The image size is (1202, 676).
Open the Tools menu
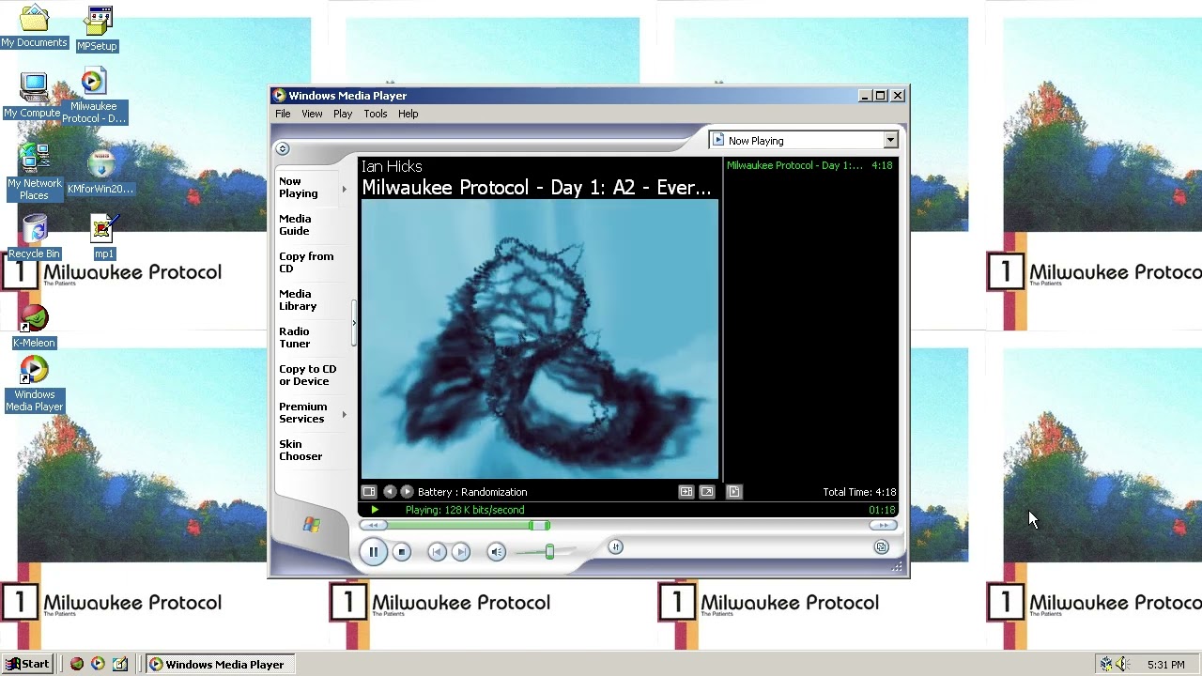[376, 114]
